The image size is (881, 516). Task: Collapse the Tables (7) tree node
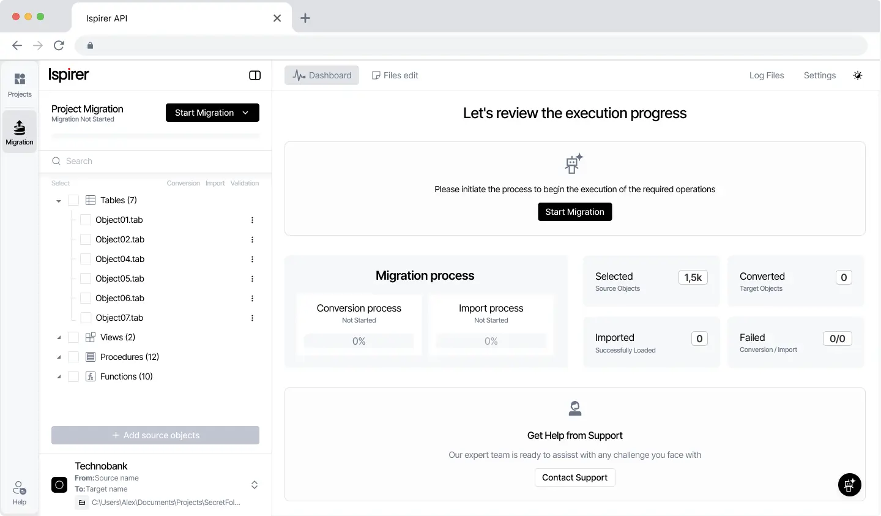click(x=59, y=201)
